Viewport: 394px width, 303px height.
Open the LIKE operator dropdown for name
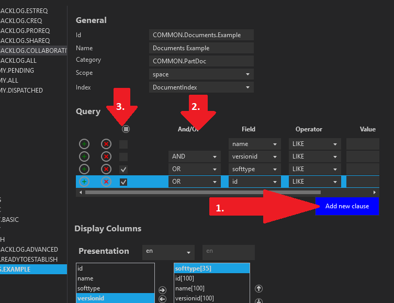pyautogui.click(x=315, y=144)
